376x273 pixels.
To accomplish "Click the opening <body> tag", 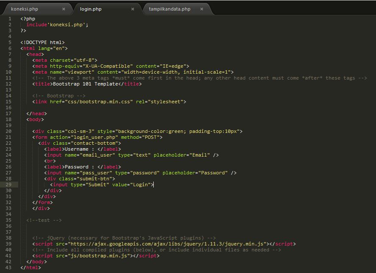I will (35, 120).
